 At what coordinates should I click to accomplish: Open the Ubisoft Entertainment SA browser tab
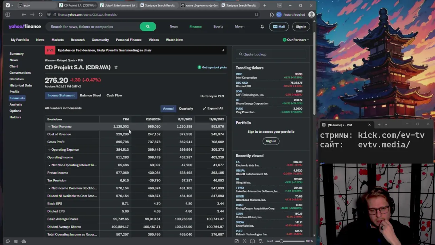tap(118, 5)
